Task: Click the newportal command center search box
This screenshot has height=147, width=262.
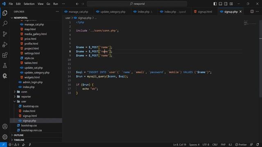Action: click(137, 4)
